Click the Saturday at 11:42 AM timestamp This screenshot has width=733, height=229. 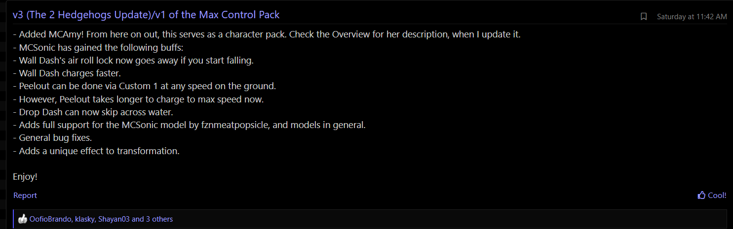click(x=692, y=17)
